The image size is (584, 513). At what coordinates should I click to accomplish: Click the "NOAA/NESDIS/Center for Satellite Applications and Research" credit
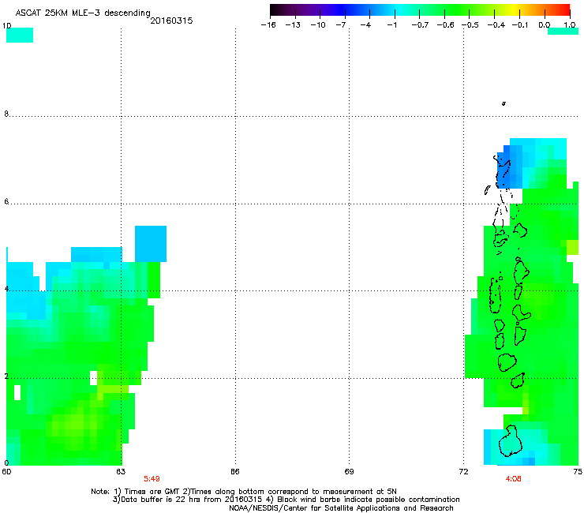tap(341, 508)
